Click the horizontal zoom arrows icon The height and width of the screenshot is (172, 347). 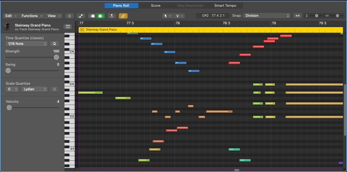coord(327,16)
